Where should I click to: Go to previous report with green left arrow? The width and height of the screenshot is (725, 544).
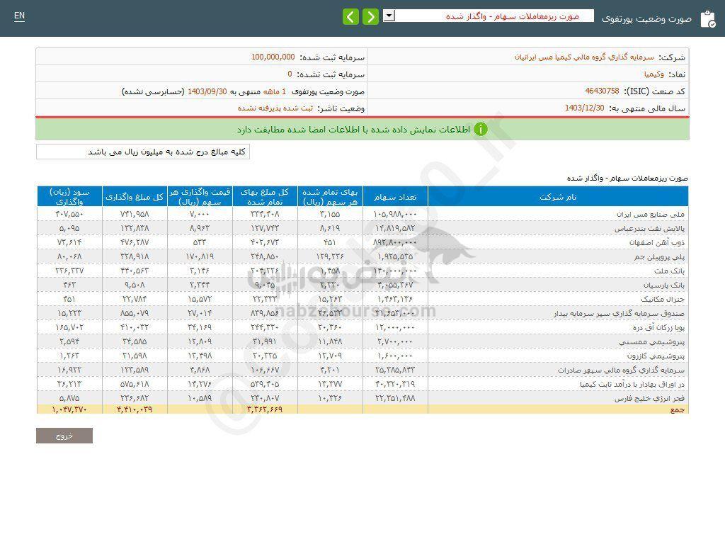(350, 17)
